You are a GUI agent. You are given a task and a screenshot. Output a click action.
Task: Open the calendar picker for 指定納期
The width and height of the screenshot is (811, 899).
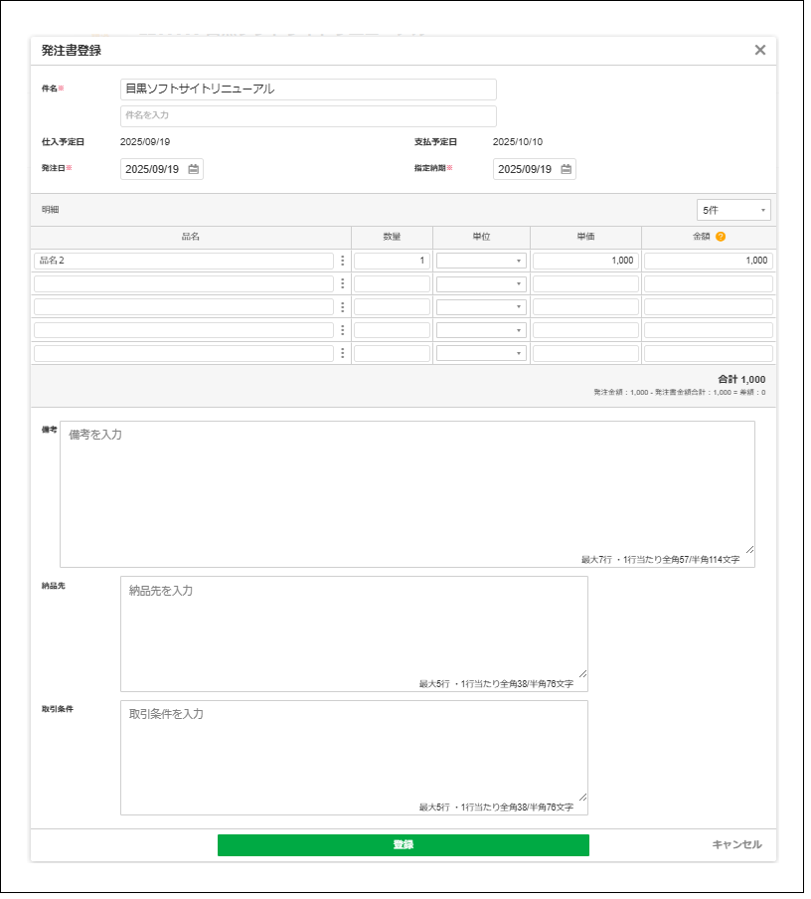[x=565, y=169]
